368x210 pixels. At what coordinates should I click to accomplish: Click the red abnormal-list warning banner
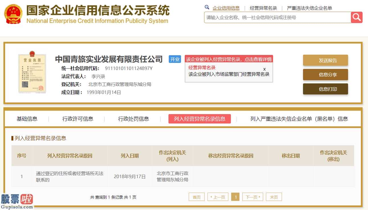pos(229,59)
